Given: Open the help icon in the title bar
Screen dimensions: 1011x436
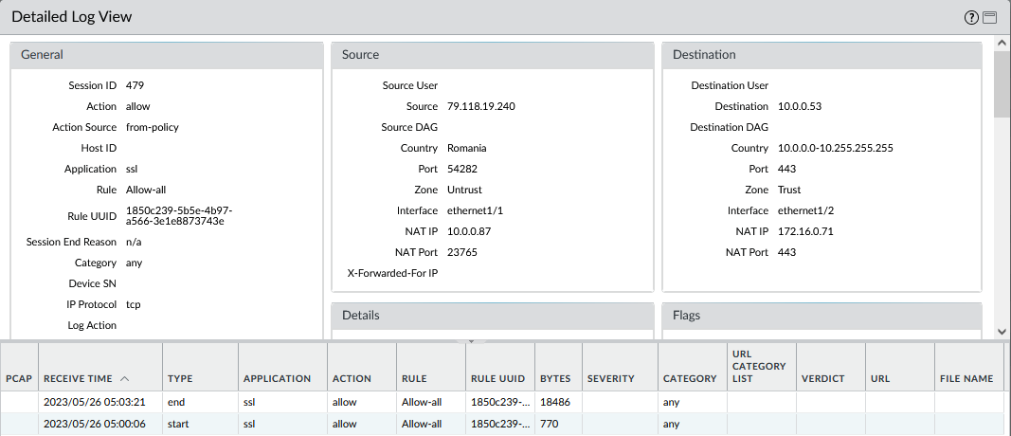Looking at the screenshot, I should click(x=971, y=17).
